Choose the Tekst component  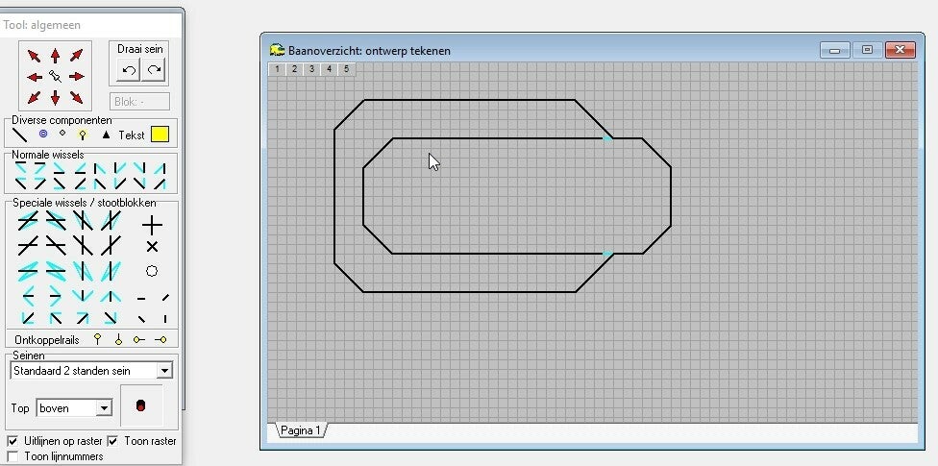[132, 135]
